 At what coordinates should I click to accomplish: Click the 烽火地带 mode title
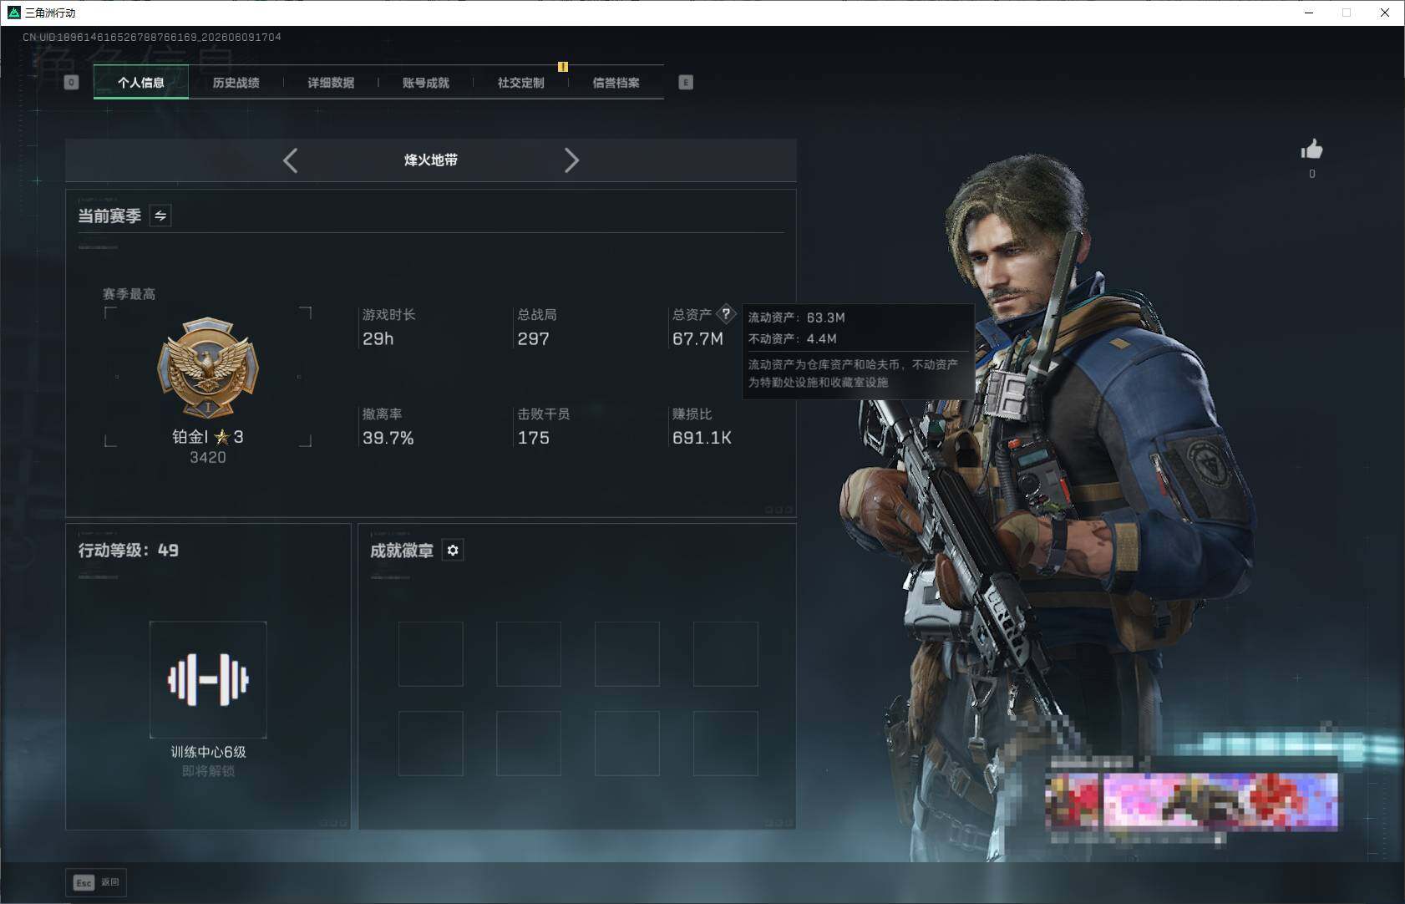[431, 160]
